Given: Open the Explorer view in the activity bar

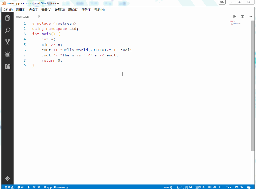Looking at the screenshot, I should [8, 18].
